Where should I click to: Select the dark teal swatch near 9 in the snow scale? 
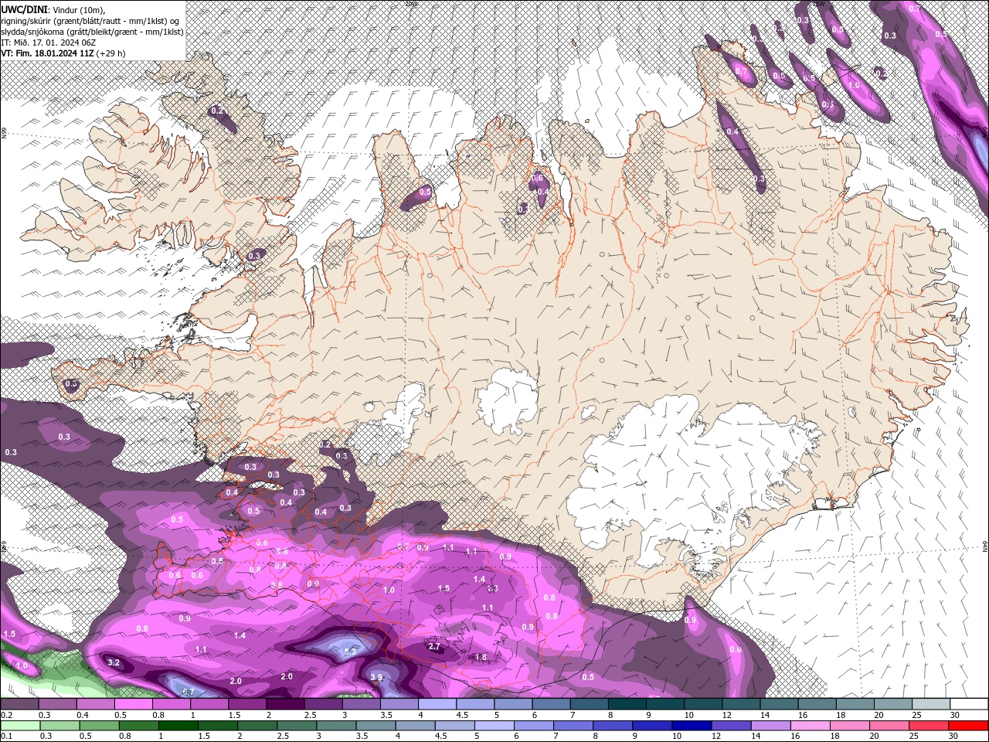pyautogui.click(x=664, y=704)
